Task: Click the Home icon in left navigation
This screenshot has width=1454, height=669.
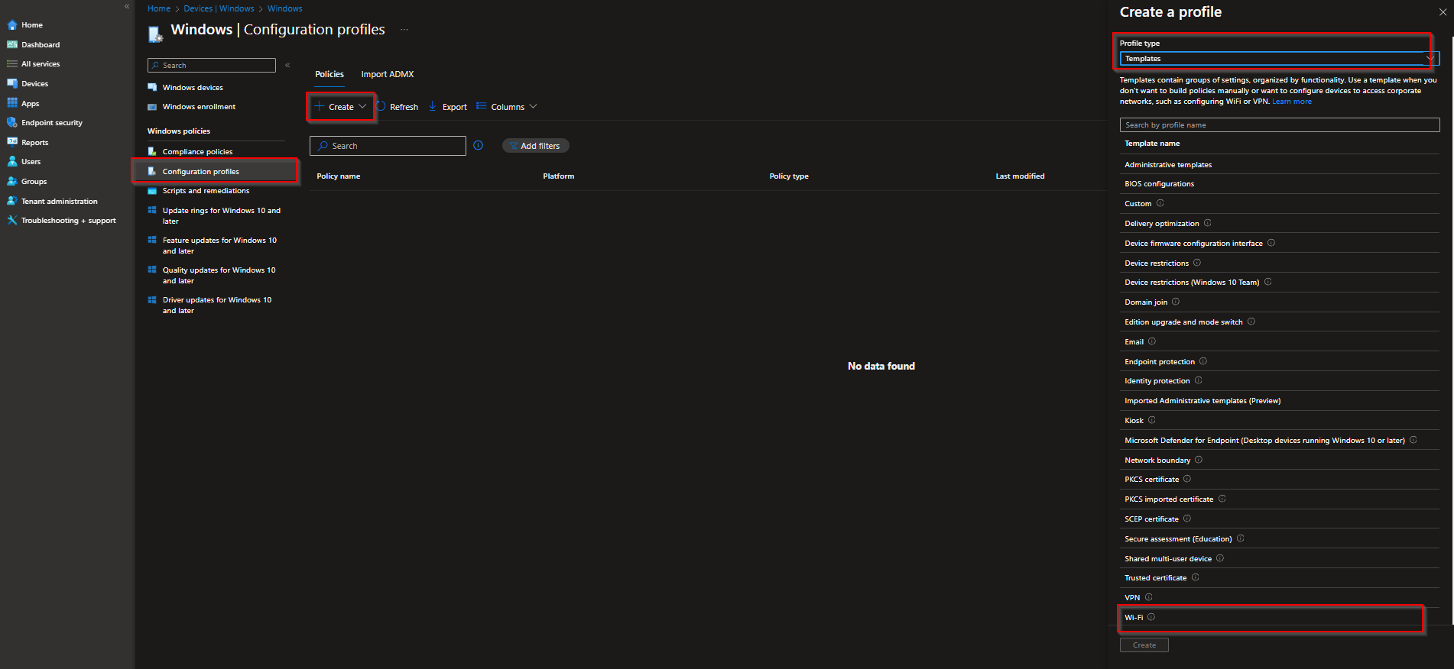Action: [12, 25]
